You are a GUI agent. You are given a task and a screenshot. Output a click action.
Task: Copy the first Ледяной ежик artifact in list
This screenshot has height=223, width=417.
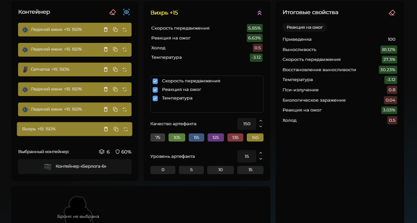click(x=115, y=30)
